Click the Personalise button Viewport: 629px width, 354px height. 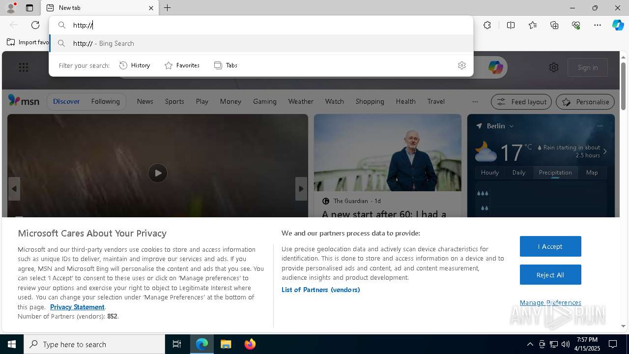pos(585,102)
